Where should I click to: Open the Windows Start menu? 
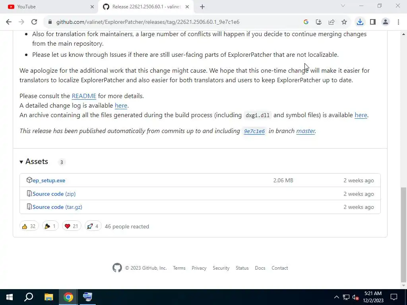coord(10,297)
